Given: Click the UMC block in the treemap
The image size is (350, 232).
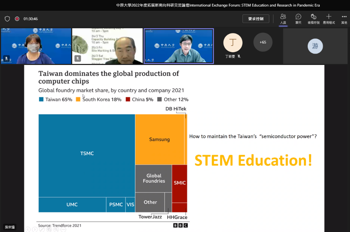Looking at the screenshot, I should pos(72,205).
